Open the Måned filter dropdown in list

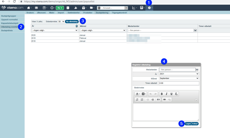(103, 30)
